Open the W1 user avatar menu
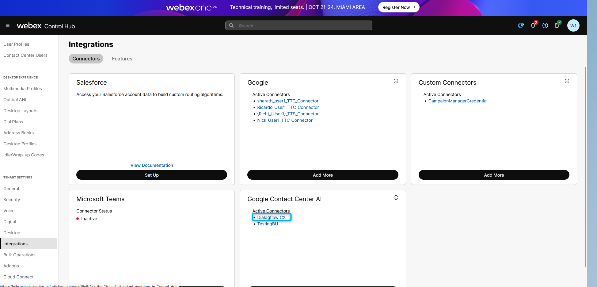Viewport: 597px width, 287px height. [x=573, y=25]
